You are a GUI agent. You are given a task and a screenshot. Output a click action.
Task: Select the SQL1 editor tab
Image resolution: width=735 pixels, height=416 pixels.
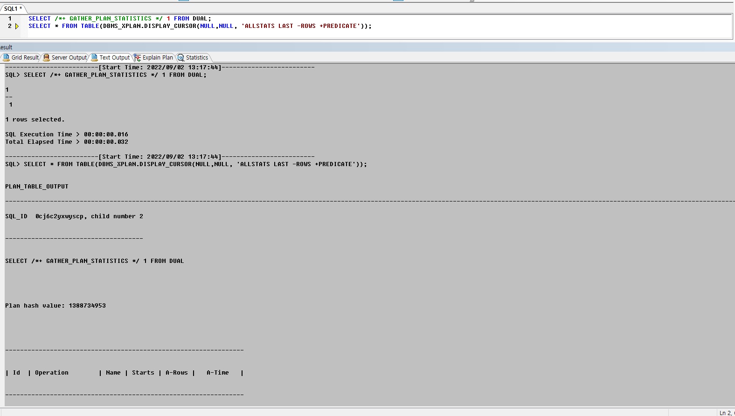coord(13,8)
